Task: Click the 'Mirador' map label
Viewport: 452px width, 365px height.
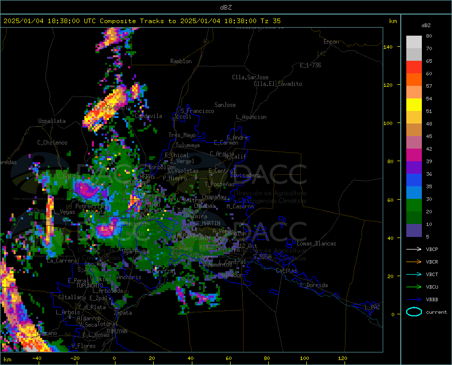Action: [232, 275]
